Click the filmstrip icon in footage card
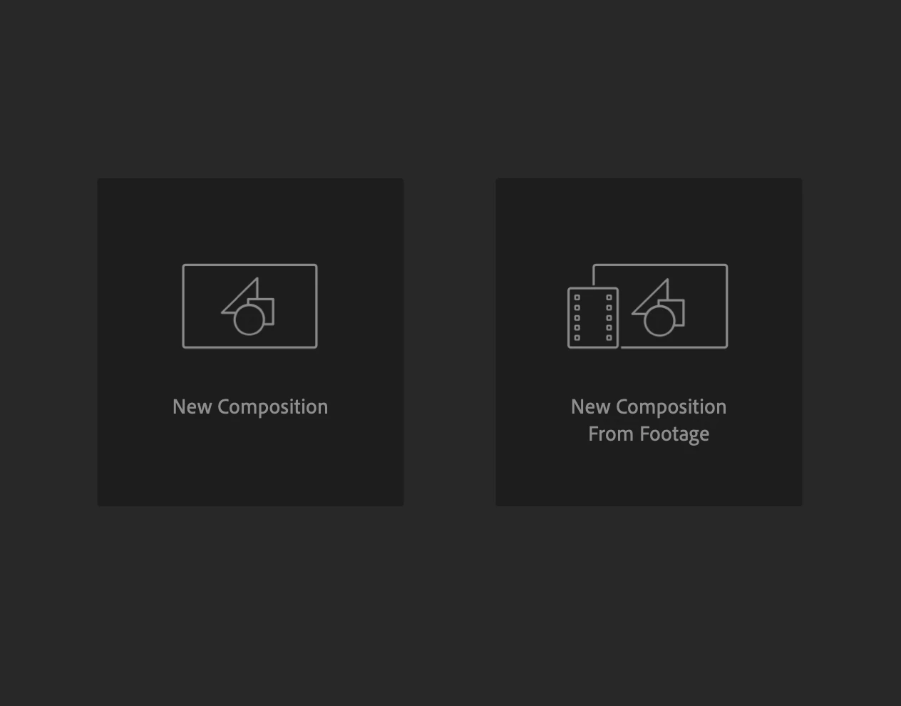The height and width of the screenshot is (706, 901). 592,317
